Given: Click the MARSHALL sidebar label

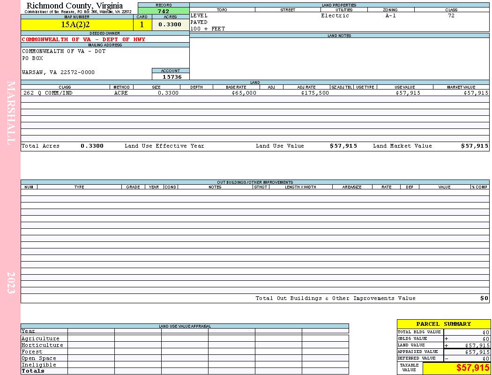Looking at the screenshot, I should [x=11, y=113].
